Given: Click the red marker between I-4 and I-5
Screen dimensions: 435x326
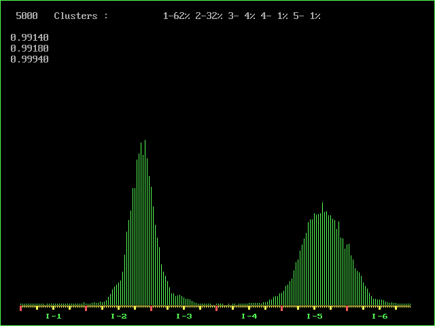Looking at the screenshot, I should pos(281,308).
